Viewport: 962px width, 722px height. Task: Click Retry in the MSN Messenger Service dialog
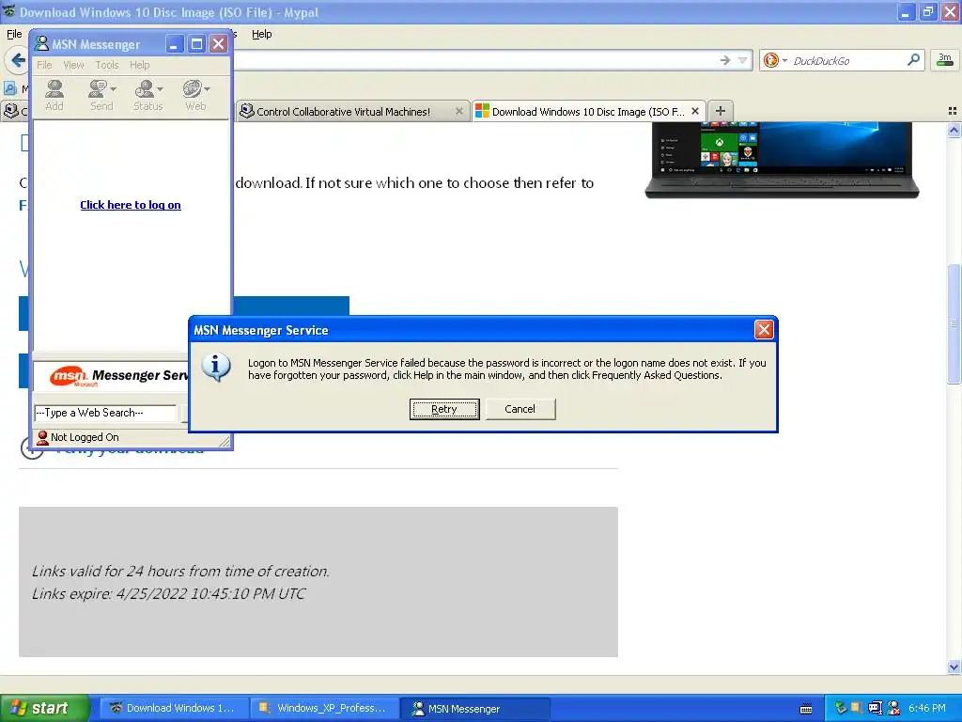pyautogui.click(x=444, y=409)
